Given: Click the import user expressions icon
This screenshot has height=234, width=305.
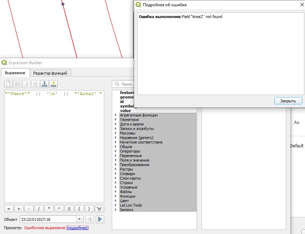Looking at the screenshot, I should [44, 84].
